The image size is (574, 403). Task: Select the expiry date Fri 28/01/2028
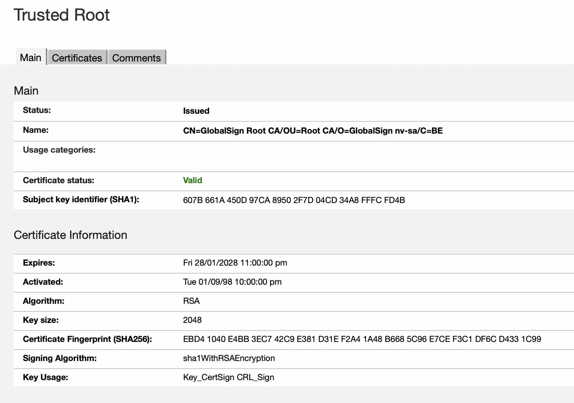pos(235,263)
